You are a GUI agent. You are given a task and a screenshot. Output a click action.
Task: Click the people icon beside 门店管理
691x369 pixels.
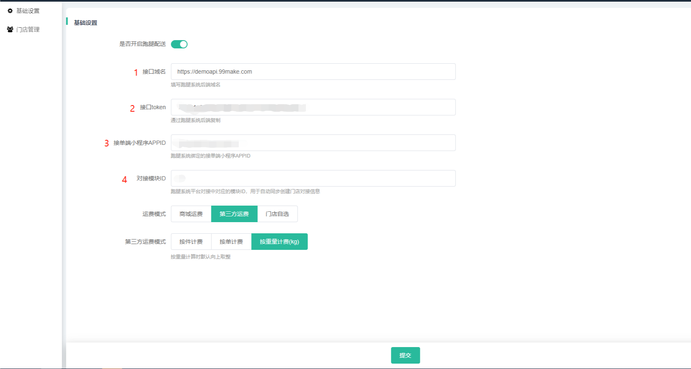10,29
